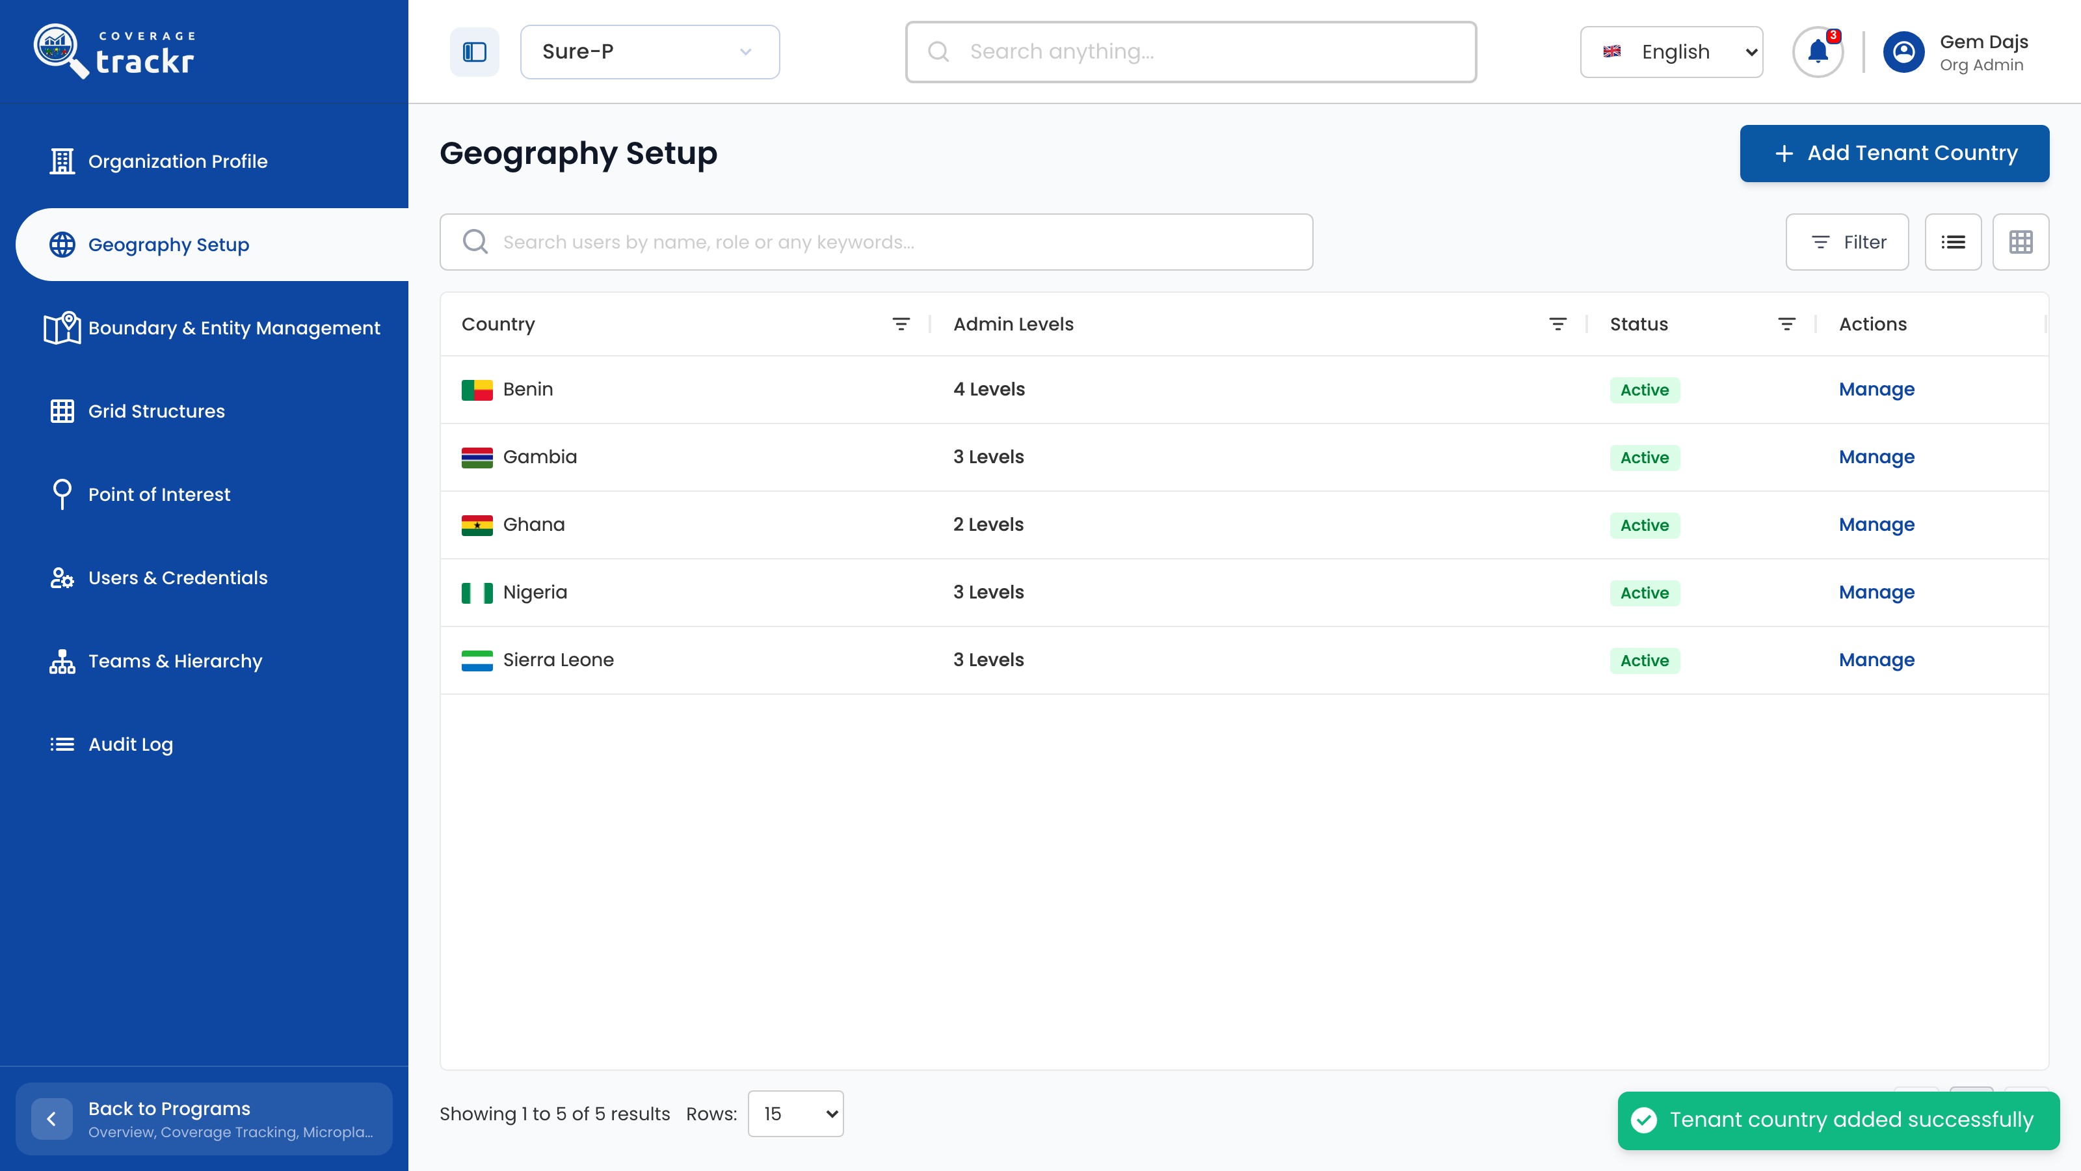Select Geography Setup in sidebar
Image resolution: width=2081 pixels, height=1171 pixels.
213,245
